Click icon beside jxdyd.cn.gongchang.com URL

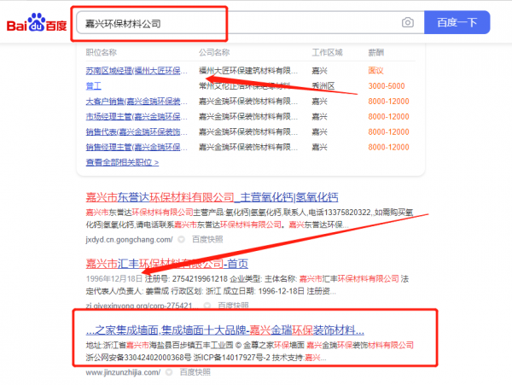180,240
